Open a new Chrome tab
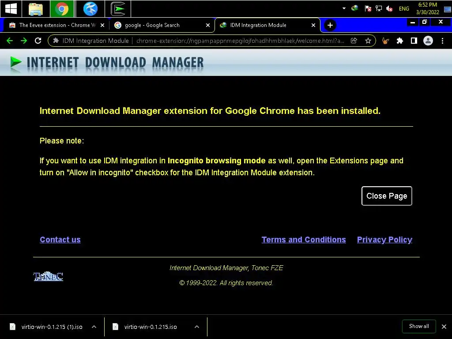452x339 pixels. (x=330, y=25)
